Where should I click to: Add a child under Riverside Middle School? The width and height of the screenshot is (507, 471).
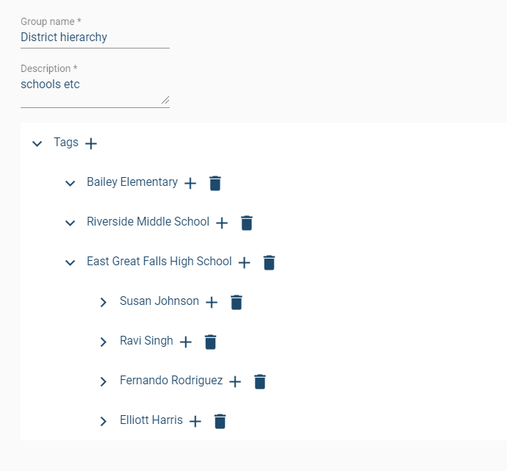click(222, 223)
